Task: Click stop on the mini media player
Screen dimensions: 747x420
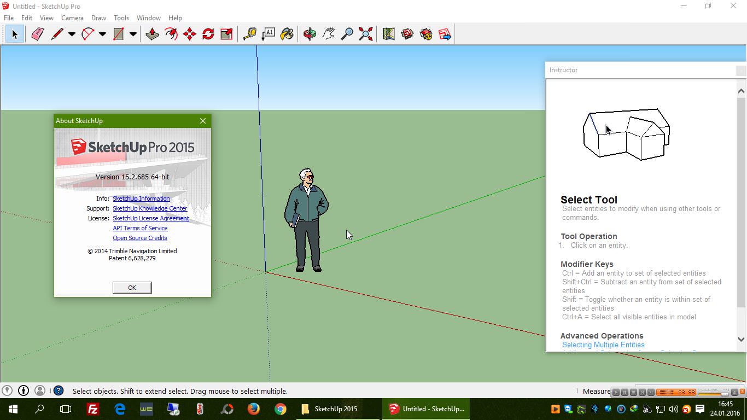Action: [633, 392]
